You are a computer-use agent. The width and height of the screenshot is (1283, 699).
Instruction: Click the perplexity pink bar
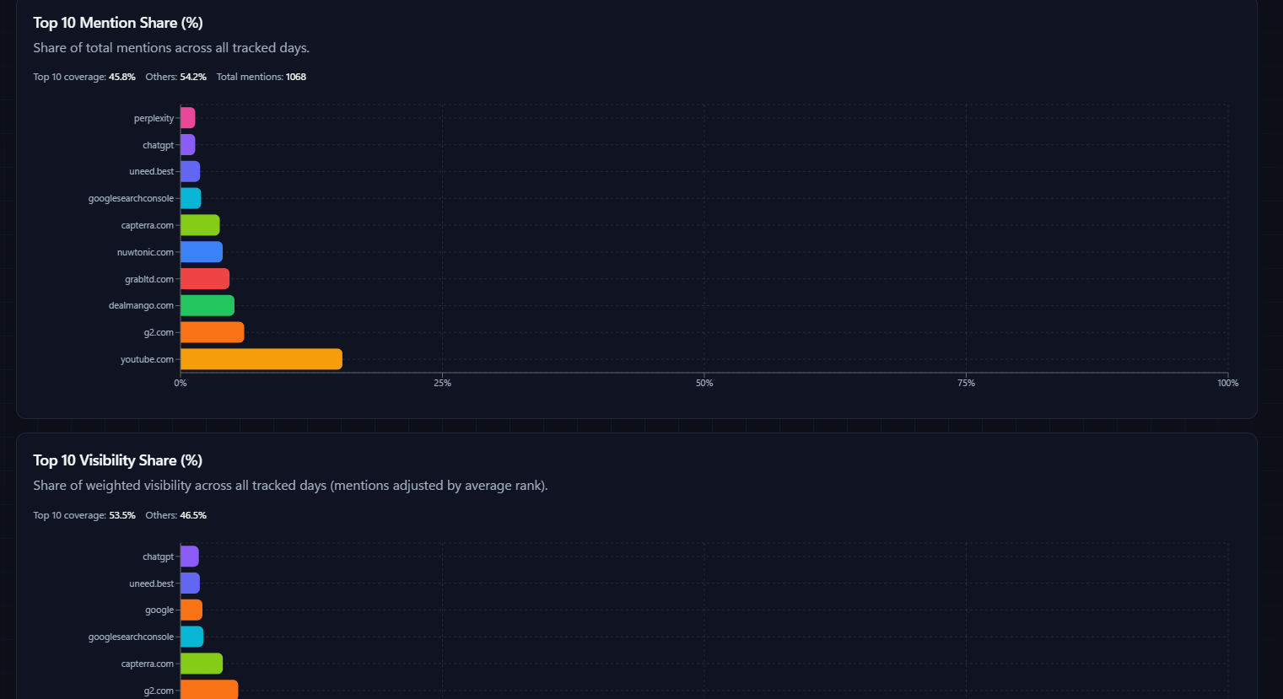187,118
